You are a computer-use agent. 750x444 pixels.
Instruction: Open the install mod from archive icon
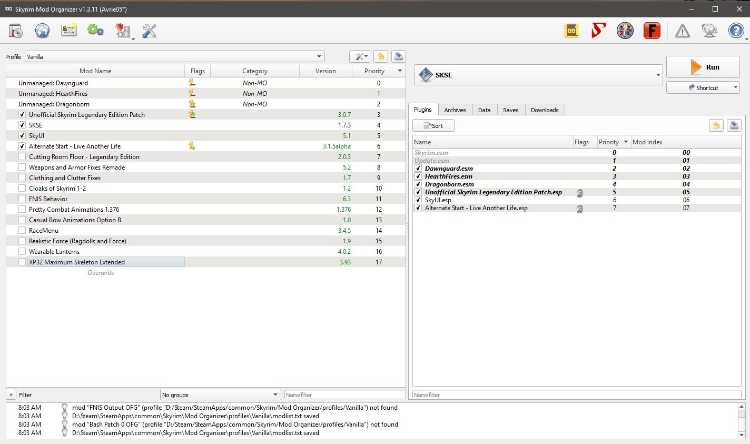[16, 31]
